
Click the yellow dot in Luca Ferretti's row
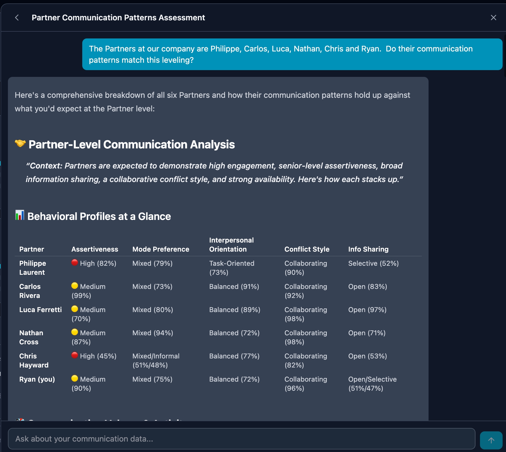pyautogui.click(x=75, y=309)
